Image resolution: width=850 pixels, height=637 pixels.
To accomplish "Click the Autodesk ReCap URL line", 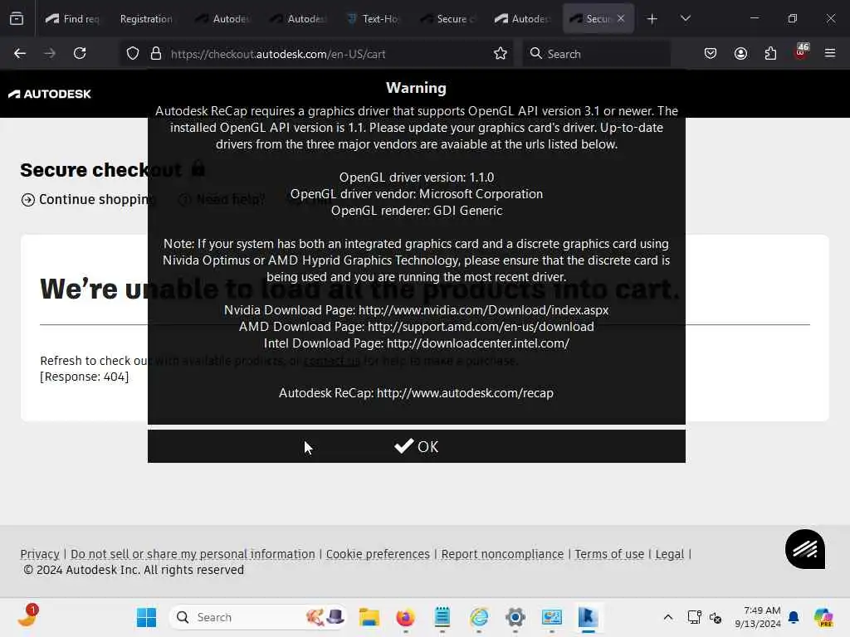I will [x=417, y=393].
